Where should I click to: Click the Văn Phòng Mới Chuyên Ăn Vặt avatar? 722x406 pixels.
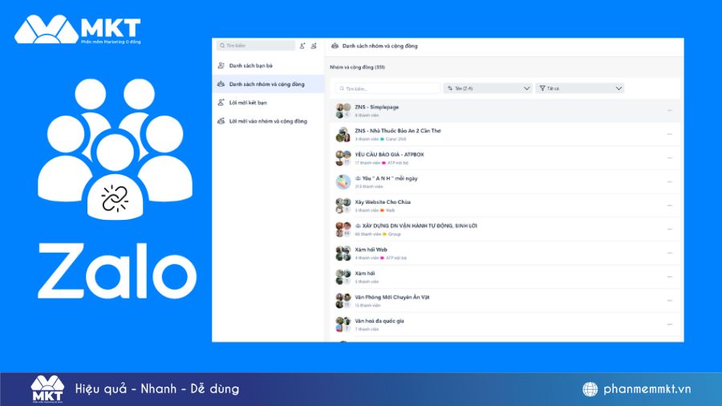[x=343, y=301]
